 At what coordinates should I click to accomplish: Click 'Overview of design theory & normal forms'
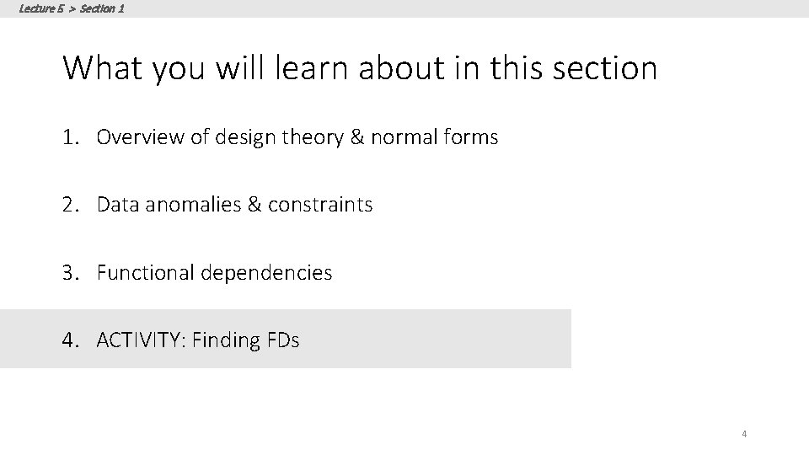pyautogui.click(x=297, y=136)
